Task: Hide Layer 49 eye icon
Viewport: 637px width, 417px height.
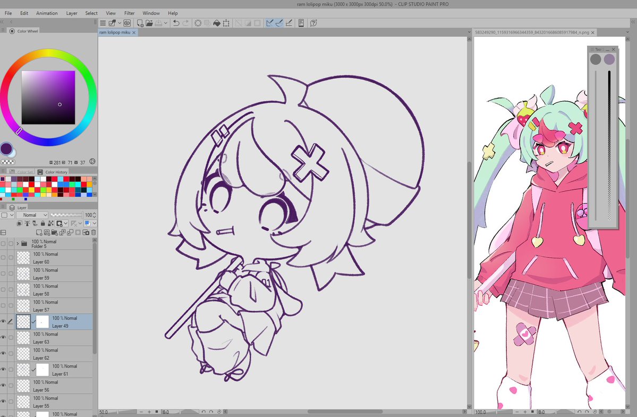Action: click(3, 322)
